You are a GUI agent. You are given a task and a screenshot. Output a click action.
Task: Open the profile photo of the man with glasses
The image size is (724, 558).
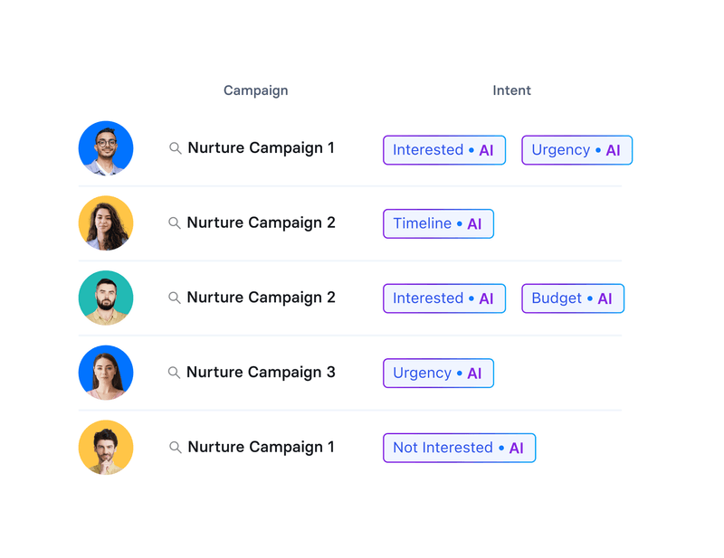(106, 147)
